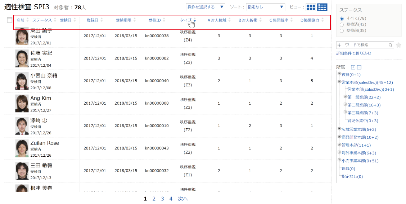Image resolution: width=406 pixels, height=204 pixels.
Task: Expand the 第一営業部 tree node
Action: 345,97
